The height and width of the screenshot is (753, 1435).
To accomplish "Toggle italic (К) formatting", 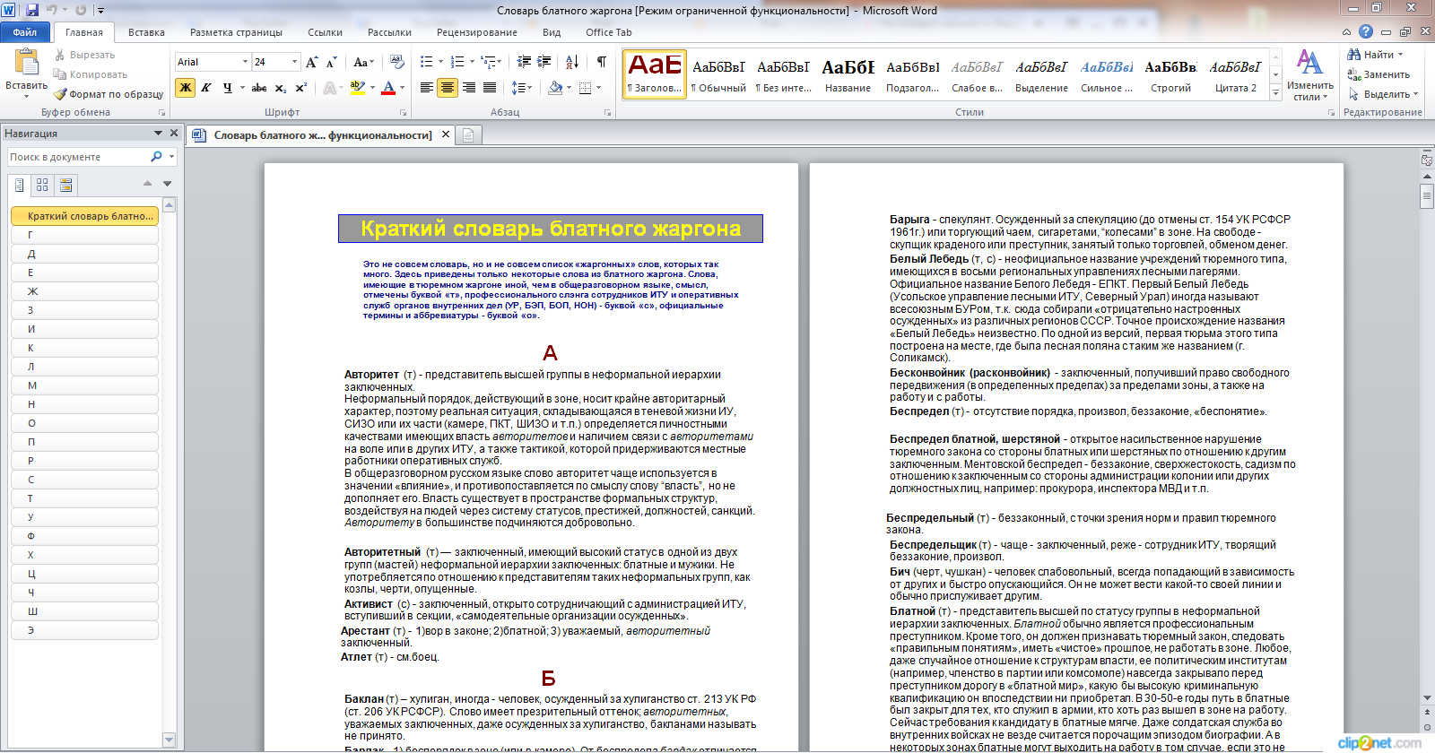I will pyautogui.click(x=206, y=88).
